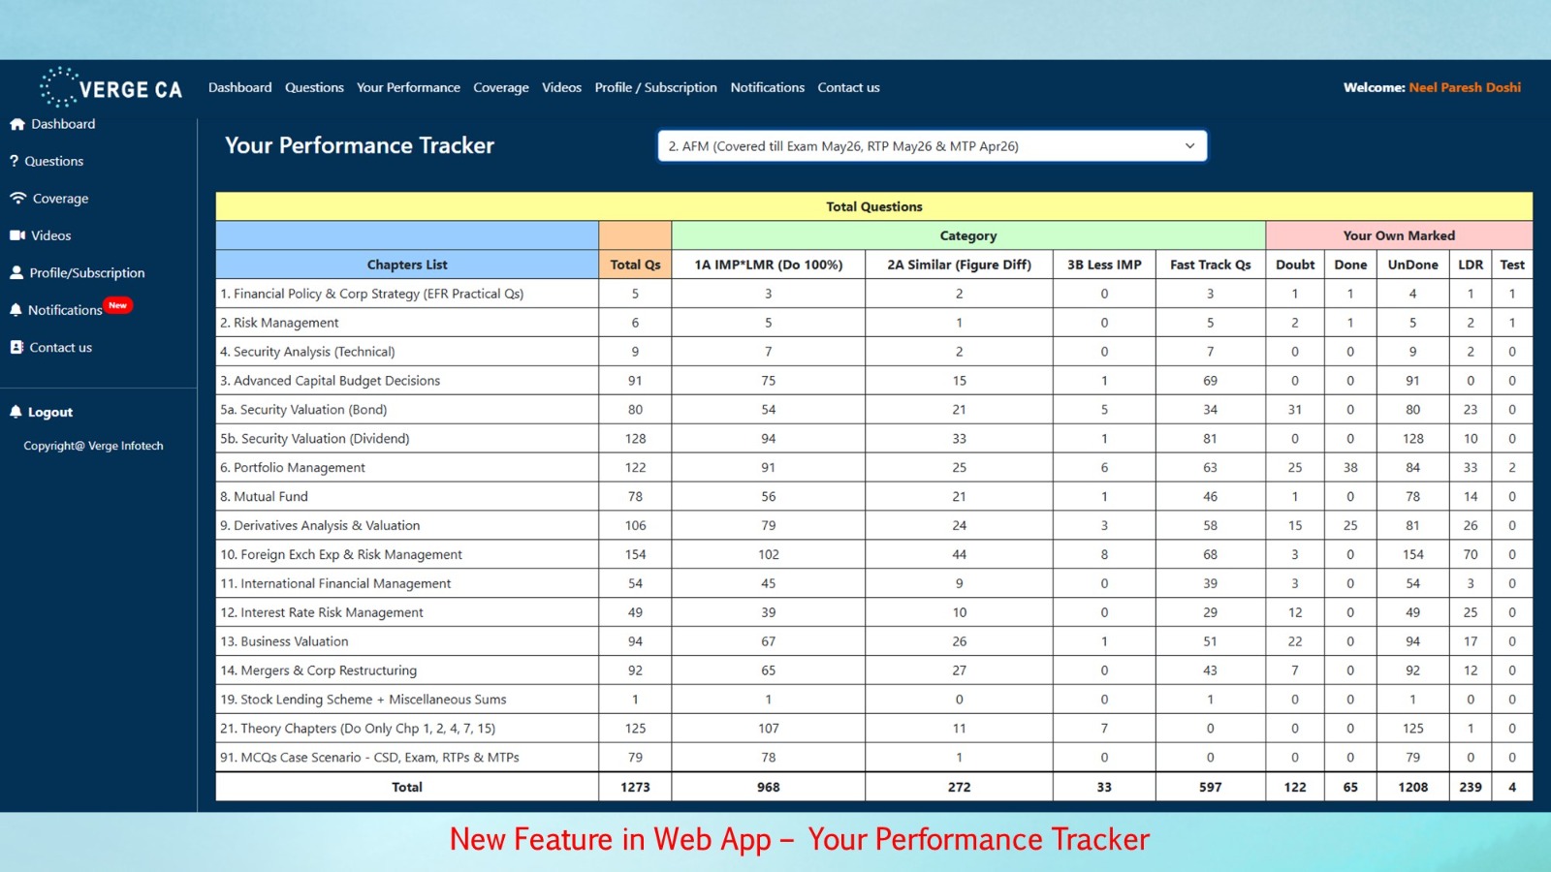Viewport: 1551px width, 872px height.
Task: Open the subject selection dropdown for AFM
Action: pos(933,146)
